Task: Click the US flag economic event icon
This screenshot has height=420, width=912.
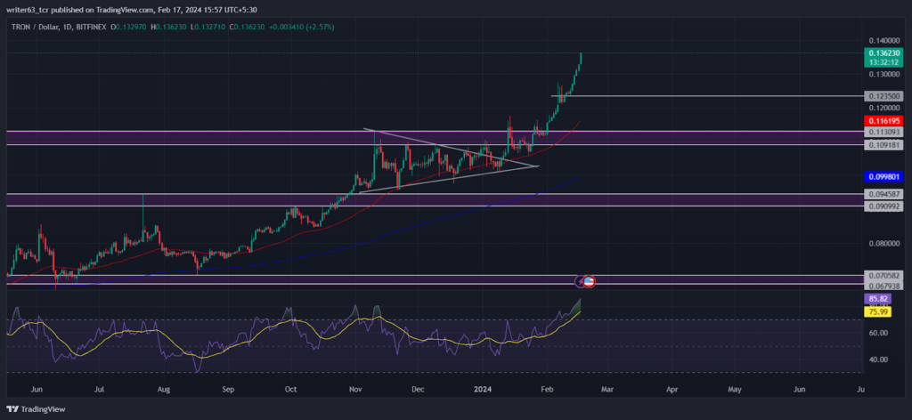Action: pyautogui.click(x=589, y=282)
